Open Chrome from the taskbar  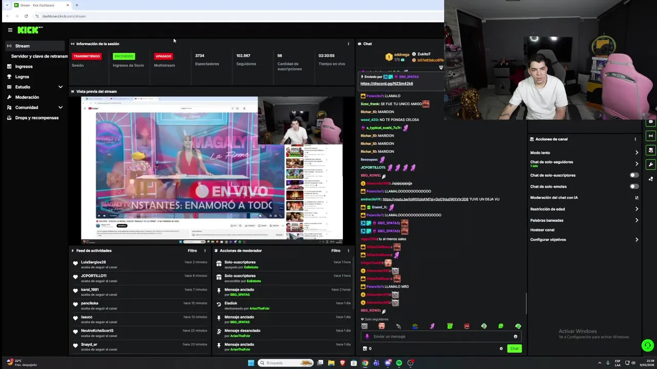(365, 363)
